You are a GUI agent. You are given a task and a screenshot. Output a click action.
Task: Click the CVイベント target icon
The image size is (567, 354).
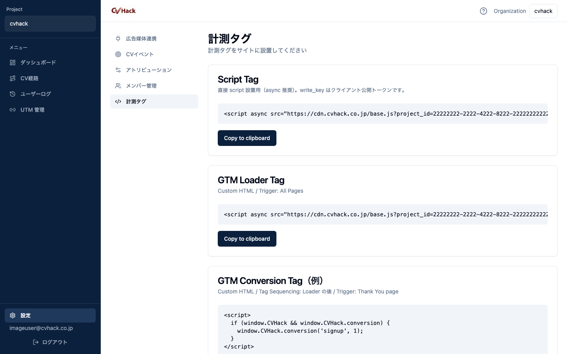click(118, 54)
